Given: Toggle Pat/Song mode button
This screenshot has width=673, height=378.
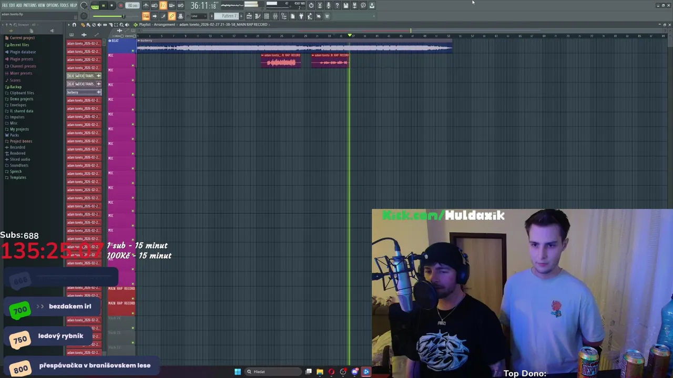Looking at the screenshot, I should (95, 6).
